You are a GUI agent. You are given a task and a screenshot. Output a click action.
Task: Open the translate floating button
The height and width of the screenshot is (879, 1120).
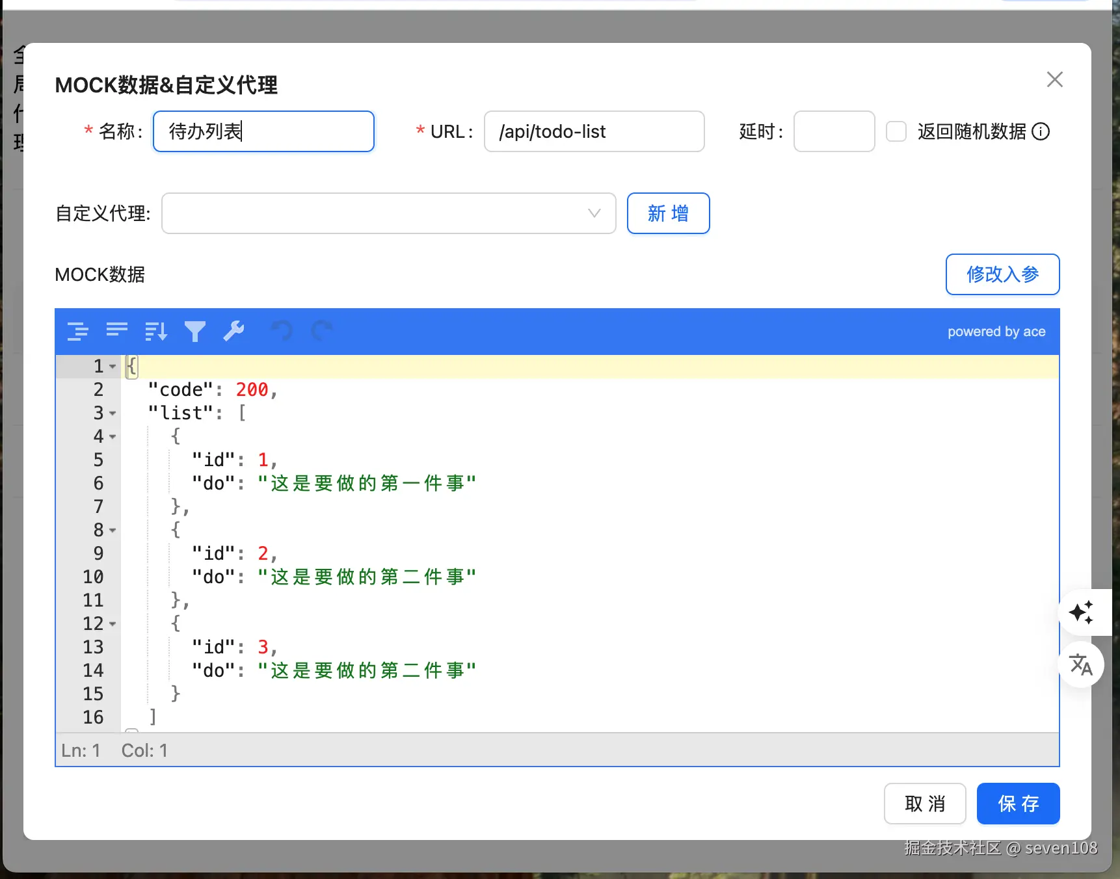coord(1082,664)
